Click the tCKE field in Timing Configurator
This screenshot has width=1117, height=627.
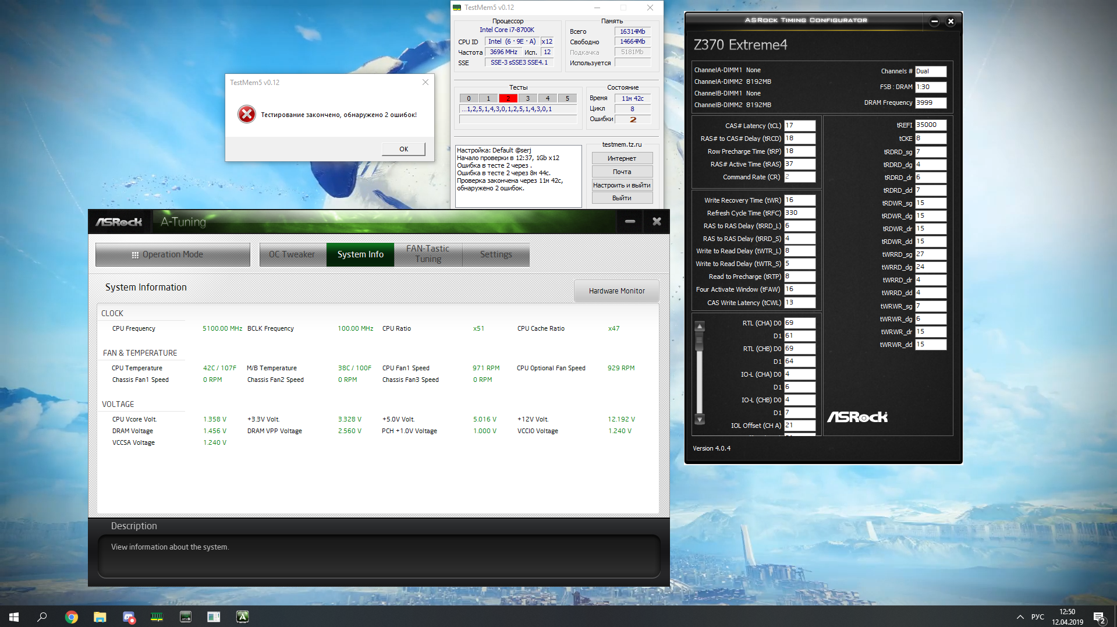pos(931,139)
